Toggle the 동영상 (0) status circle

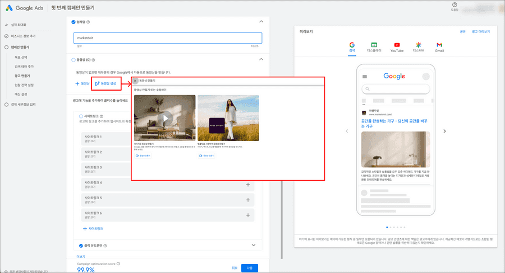(x=74, y=60)
